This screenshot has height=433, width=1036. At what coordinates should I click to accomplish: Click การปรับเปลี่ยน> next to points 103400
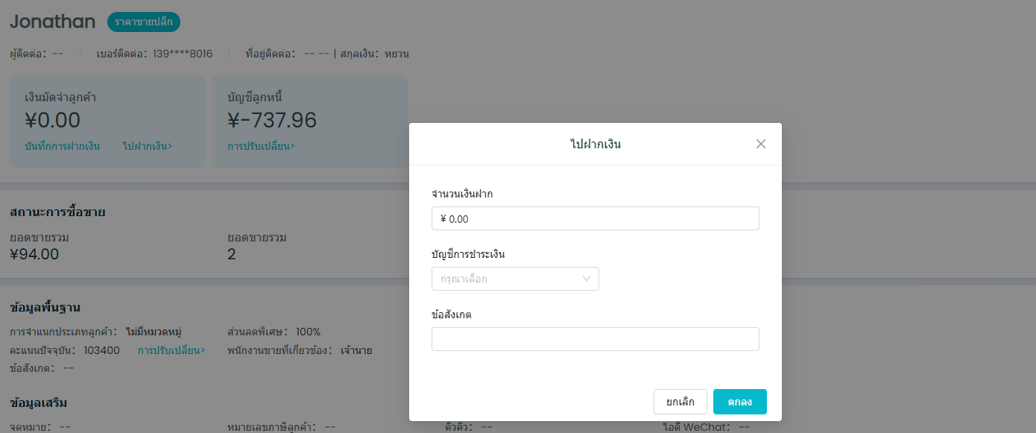(171, 350)
